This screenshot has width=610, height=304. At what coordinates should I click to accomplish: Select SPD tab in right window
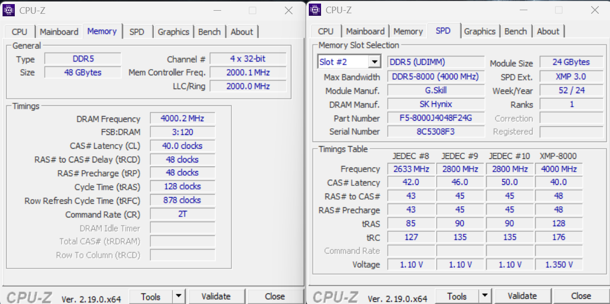(443, 31)
